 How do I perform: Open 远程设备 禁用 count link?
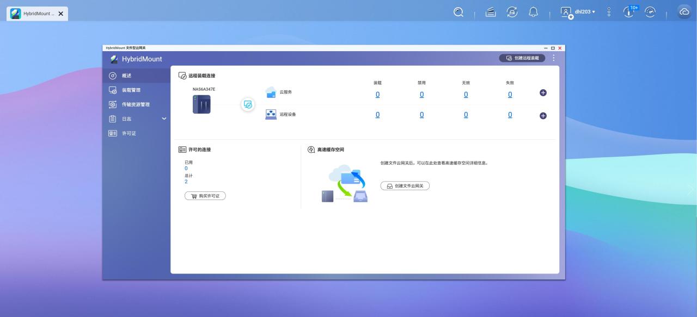pyautogui.click(x=421, y=115)
